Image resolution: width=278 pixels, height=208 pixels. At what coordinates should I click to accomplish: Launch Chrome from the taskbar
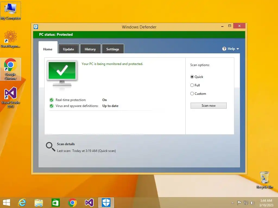72,203
